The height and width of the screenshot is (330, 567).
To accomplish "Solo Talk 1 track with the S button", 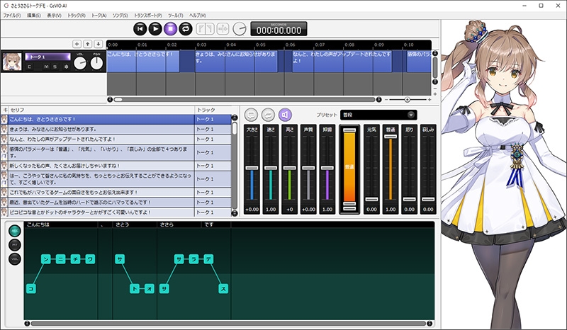I will tap(55, 67).
